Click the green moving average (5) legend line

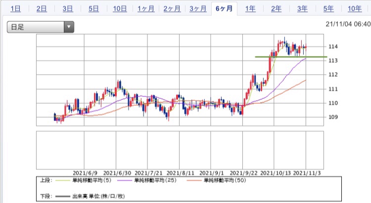[63, 181]
